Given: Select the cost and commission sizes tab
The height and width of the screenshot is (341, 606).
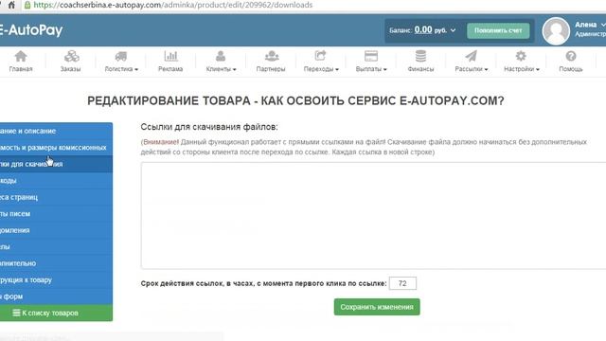Looking at the screenshot, I should (56, 148).
